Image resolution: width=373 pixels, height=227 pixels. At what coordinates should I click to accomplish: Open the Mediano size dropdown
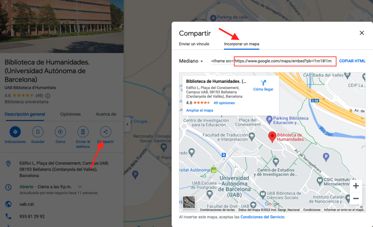point(191,61)
